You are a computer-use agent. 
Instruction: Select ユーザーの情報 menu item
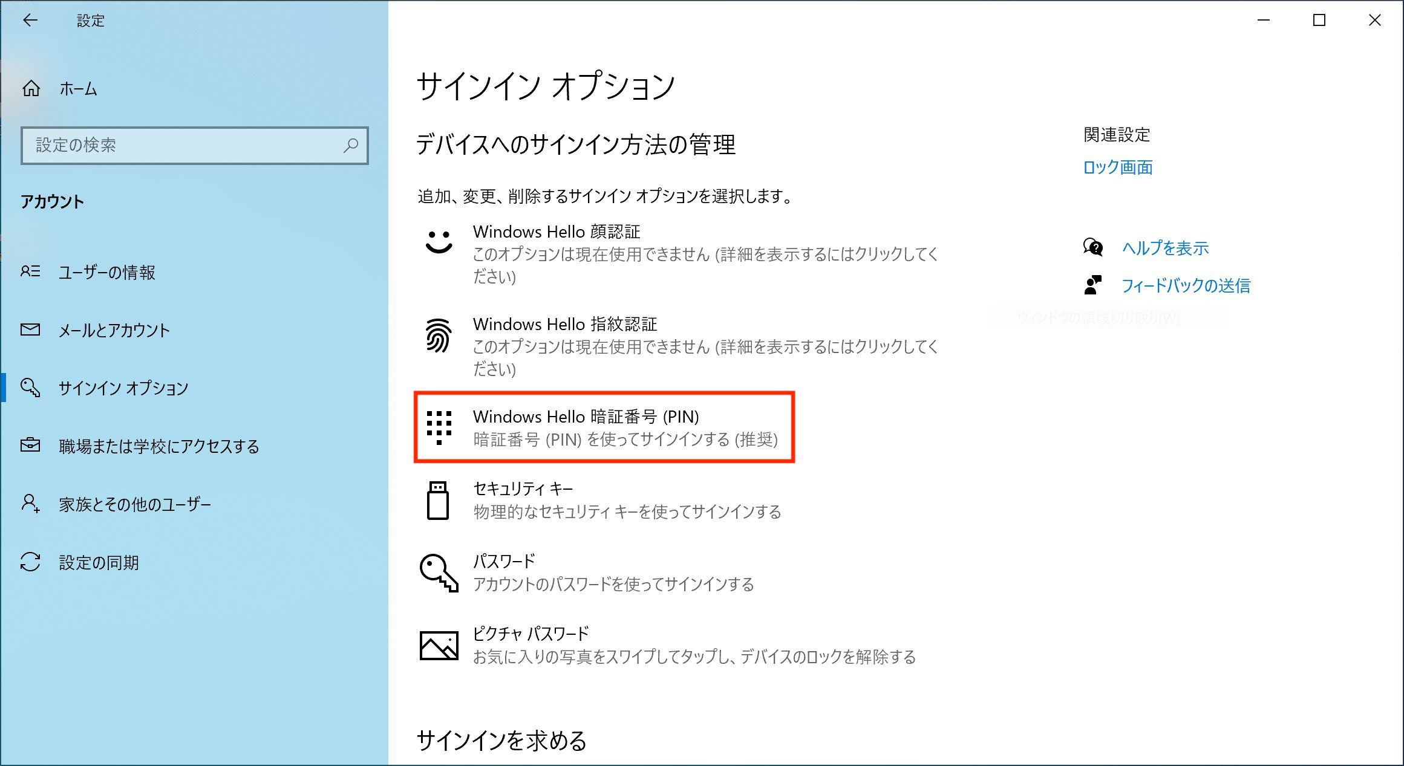pyautogui.click(x=194, y=272)
